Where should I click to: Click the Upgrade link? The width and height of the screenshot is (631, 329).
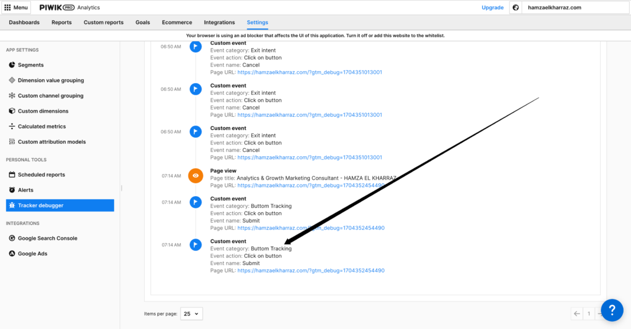(x=492, y=7)
